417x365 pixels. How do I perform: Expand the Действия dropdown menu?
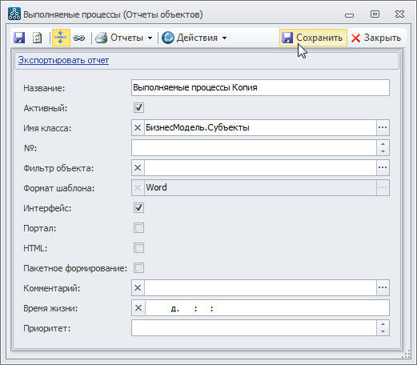(224, 38)
